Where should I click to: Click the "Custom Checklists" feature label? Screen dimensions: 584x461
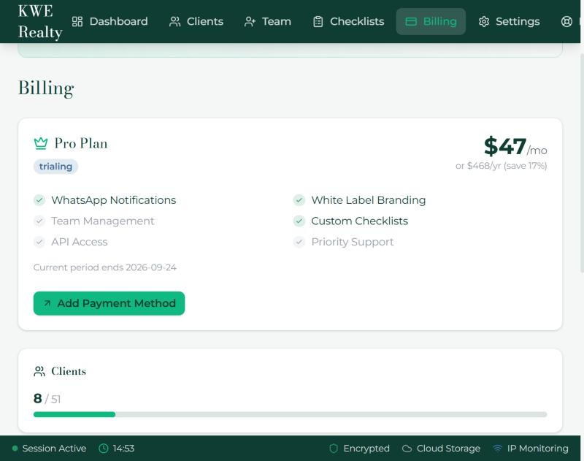pyautogui.click(x=359, y=221)
